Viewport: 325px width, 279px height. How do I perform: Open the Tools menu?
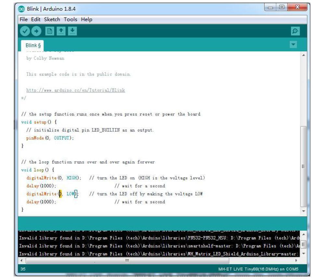pyautogui.click(x=71, y=19)
